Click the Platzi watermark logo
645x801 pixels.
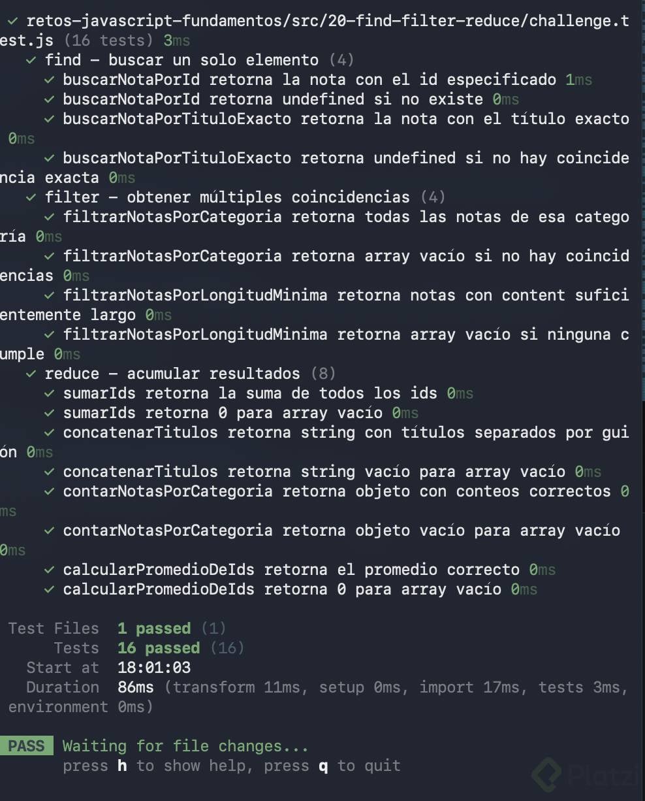(585, 775)
